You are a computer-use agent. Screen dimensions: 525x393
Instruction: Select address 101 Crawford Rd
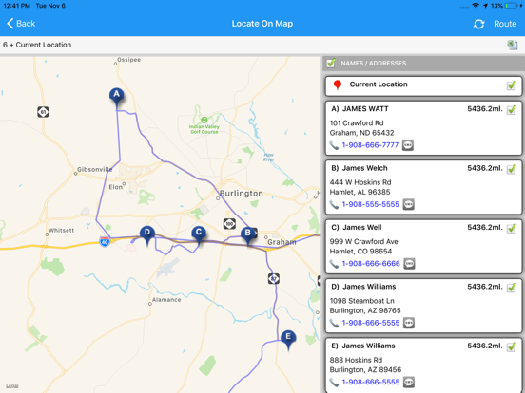[x=357, y=123]
